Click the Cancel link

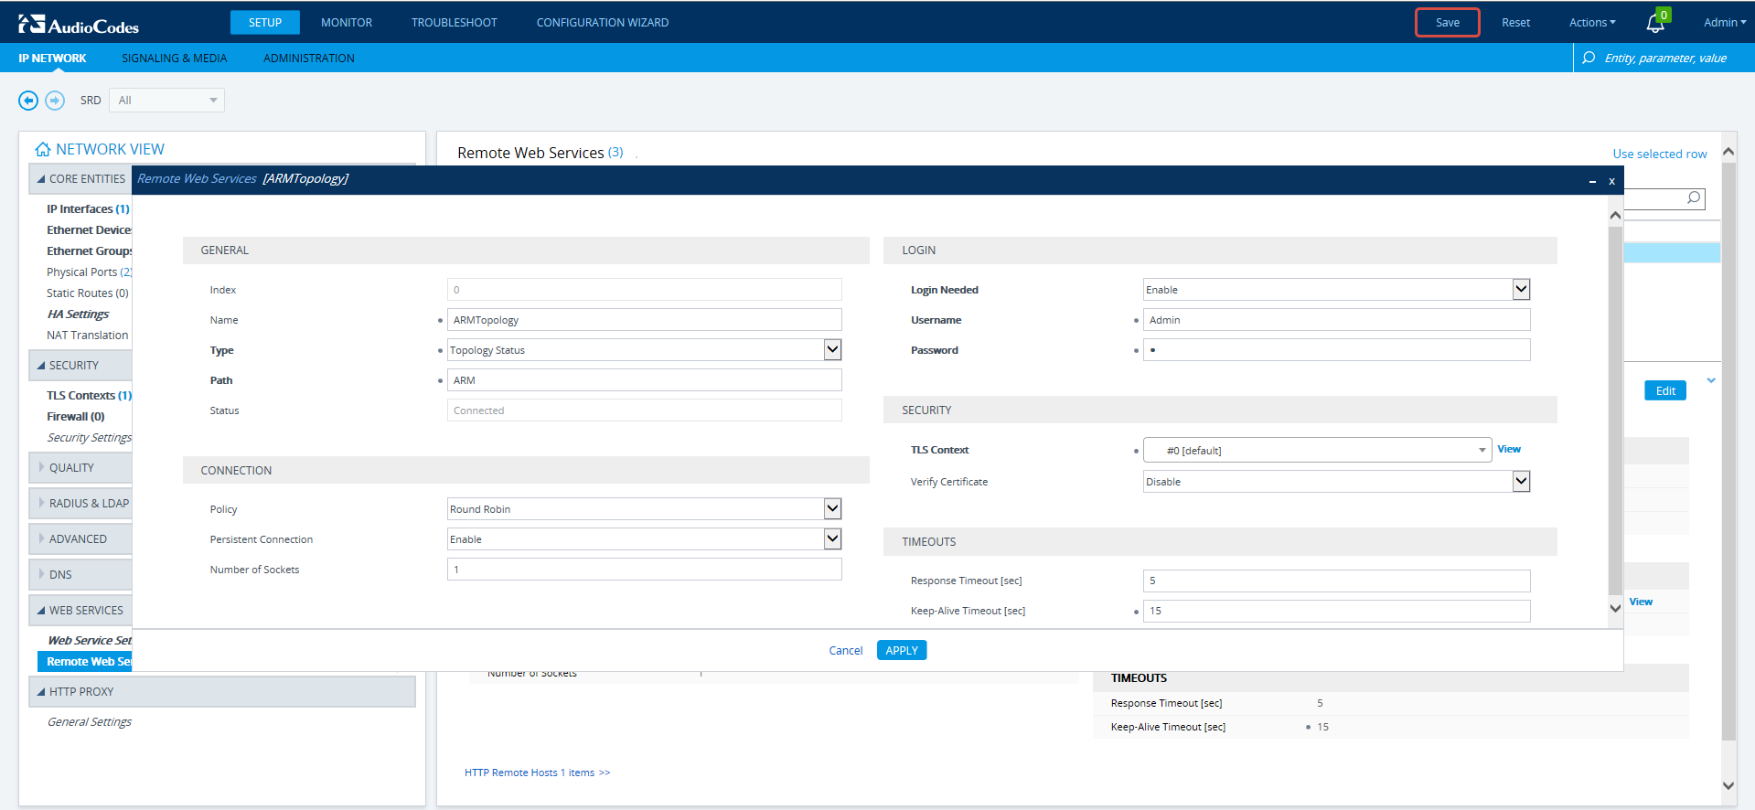pyautogui.click(x=846, y=651)
